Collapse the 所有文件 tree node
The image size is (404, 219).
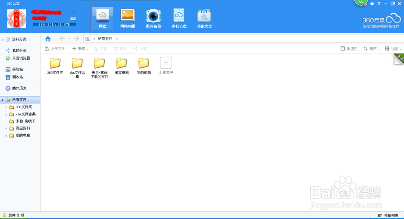tap(2, 100)
